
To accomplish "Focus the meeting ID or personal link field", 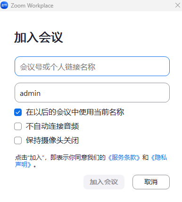I will coord(92,66).
